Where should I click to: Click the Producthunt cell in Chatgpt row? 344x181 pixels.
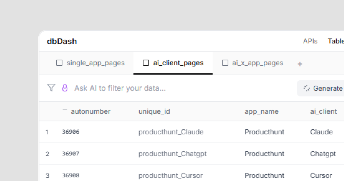264,154
